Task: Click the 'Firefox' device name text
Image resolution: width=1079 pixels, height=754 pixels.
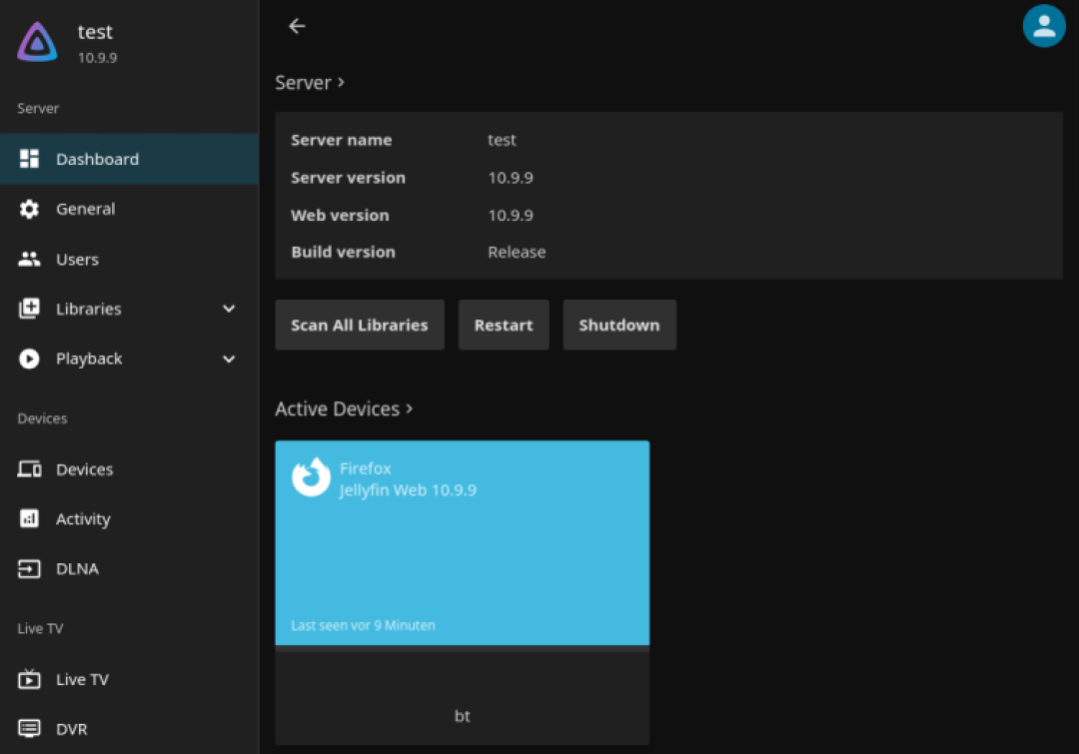Action: click(x=366, y=467)
